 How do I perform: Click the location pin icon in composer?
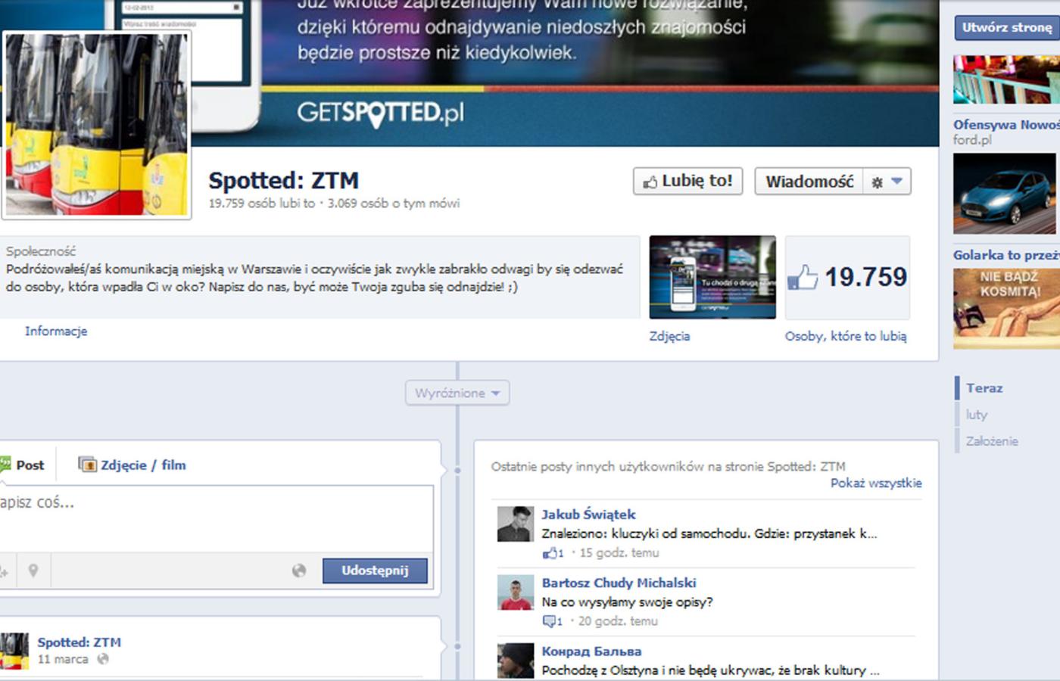point(33,571)
